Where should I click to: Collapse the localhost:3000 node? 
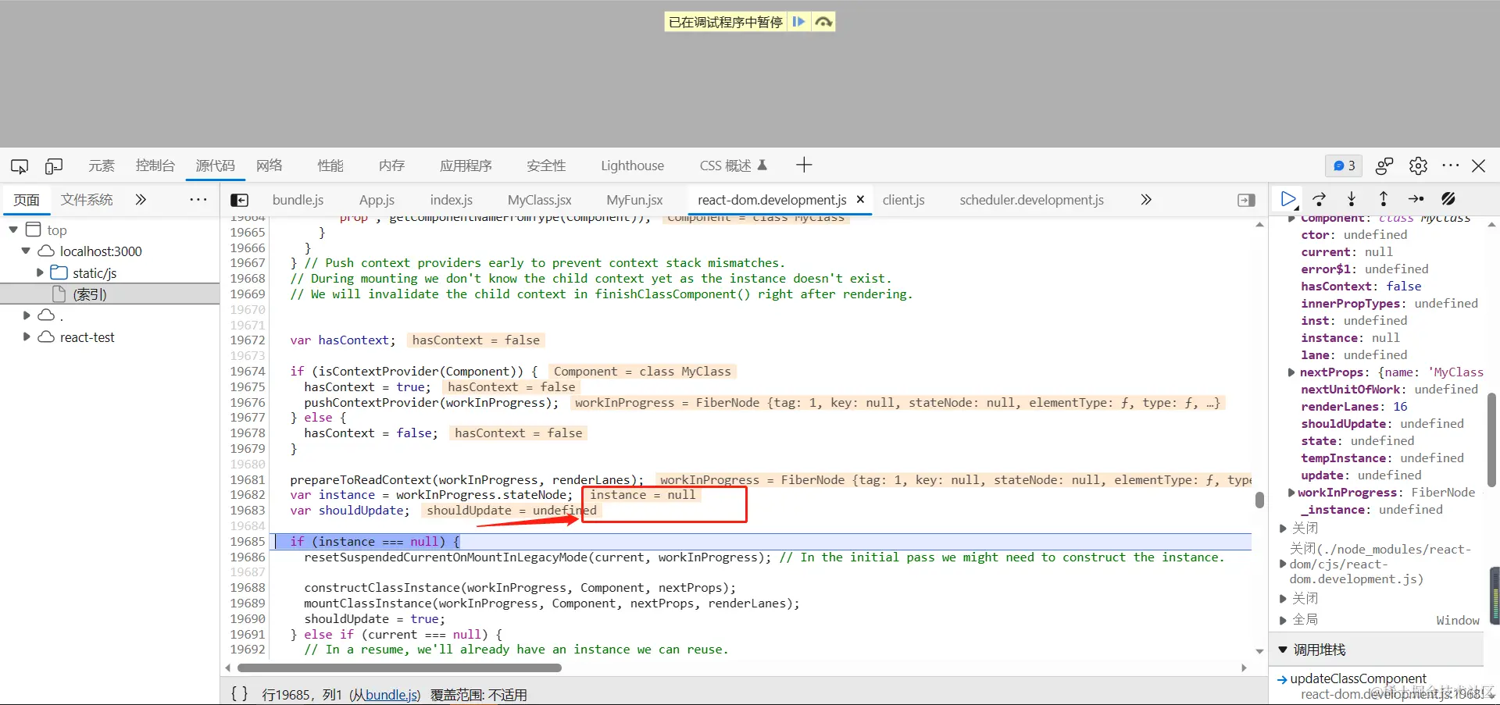pos(26,251)
